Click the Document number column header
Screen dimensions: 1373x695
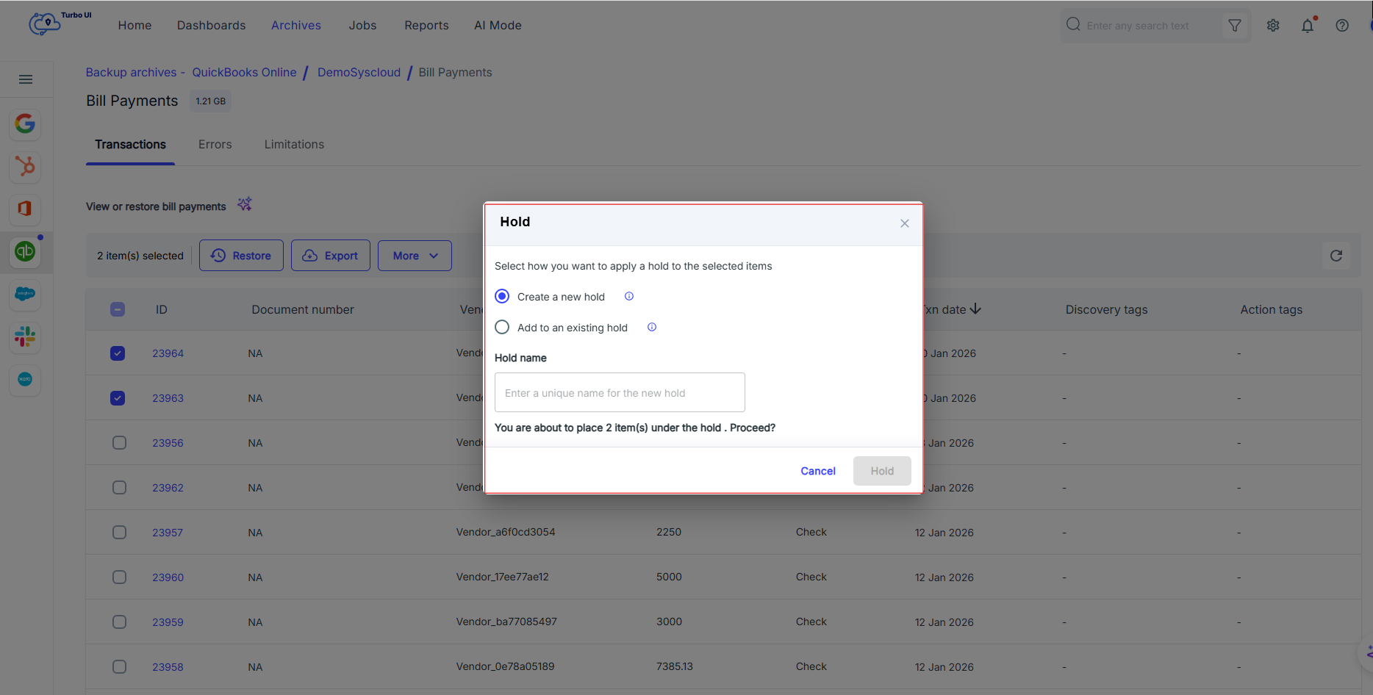click(x=303, y=309)
